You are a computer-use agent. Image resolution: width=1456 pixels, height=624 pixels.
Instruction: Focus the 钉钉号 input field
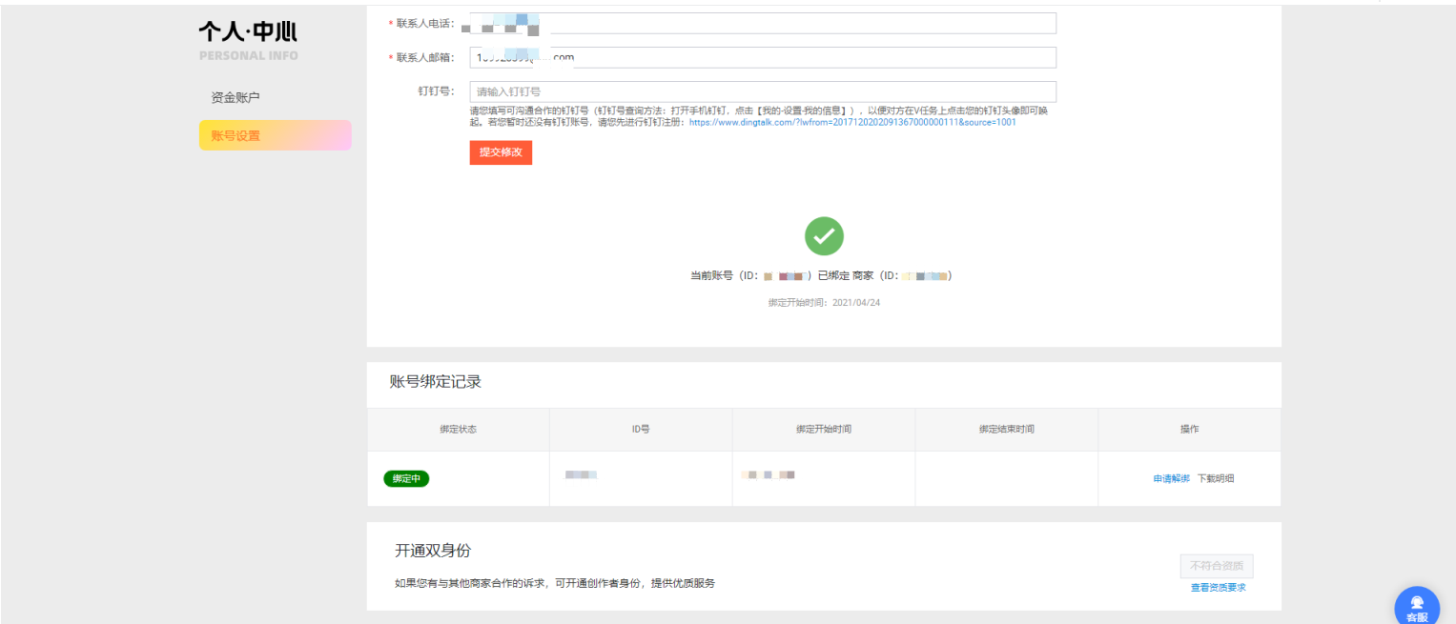763,91
